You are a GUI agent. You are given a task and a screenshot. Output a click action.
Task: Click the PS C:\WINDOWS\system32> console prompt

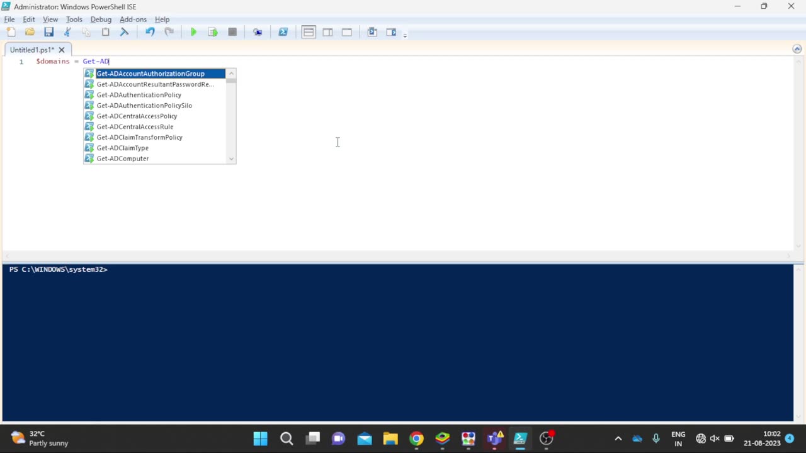tap(58, 269)
